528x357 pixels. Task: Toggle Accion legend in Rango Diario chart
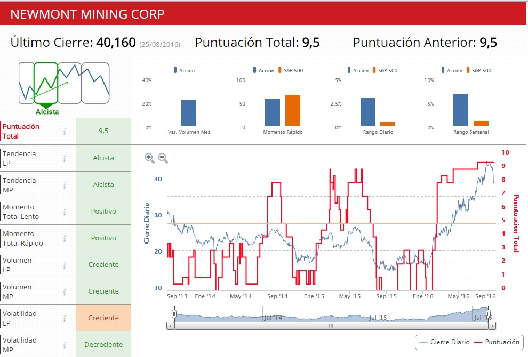pos(358,70)
